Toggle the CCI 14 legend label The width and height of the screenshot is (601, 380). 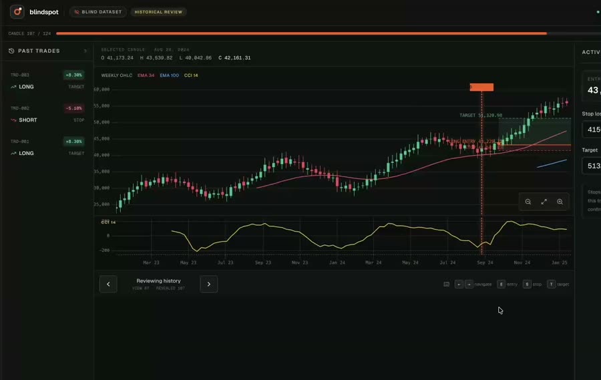(191, 75)
